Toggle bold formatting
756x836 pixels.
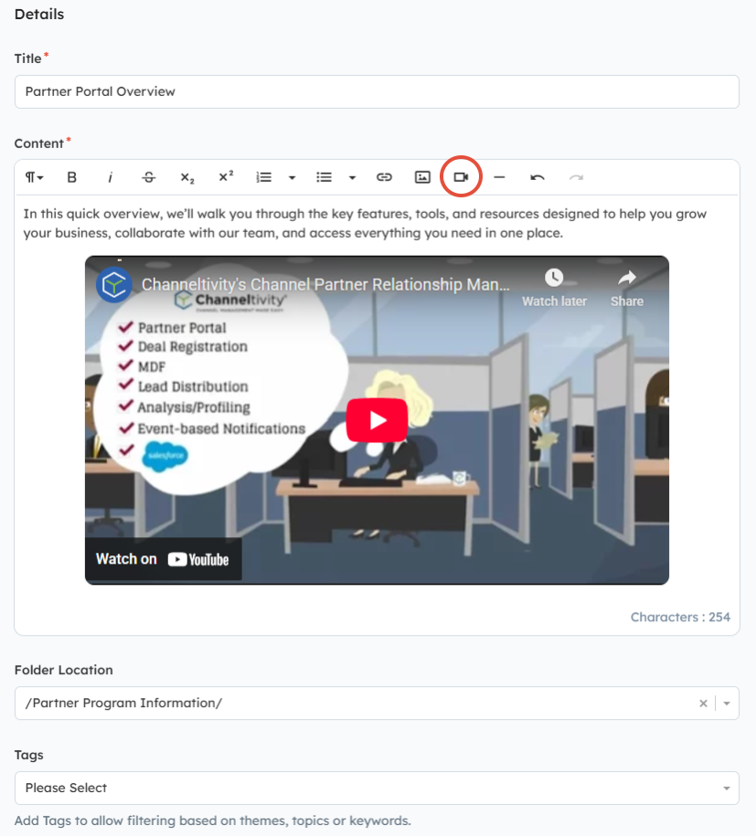(72, 177)
